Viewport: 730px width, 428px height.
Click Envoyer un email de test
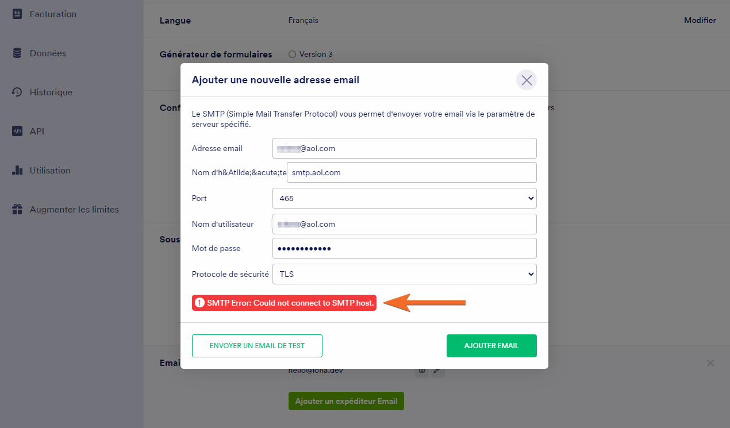257,346
